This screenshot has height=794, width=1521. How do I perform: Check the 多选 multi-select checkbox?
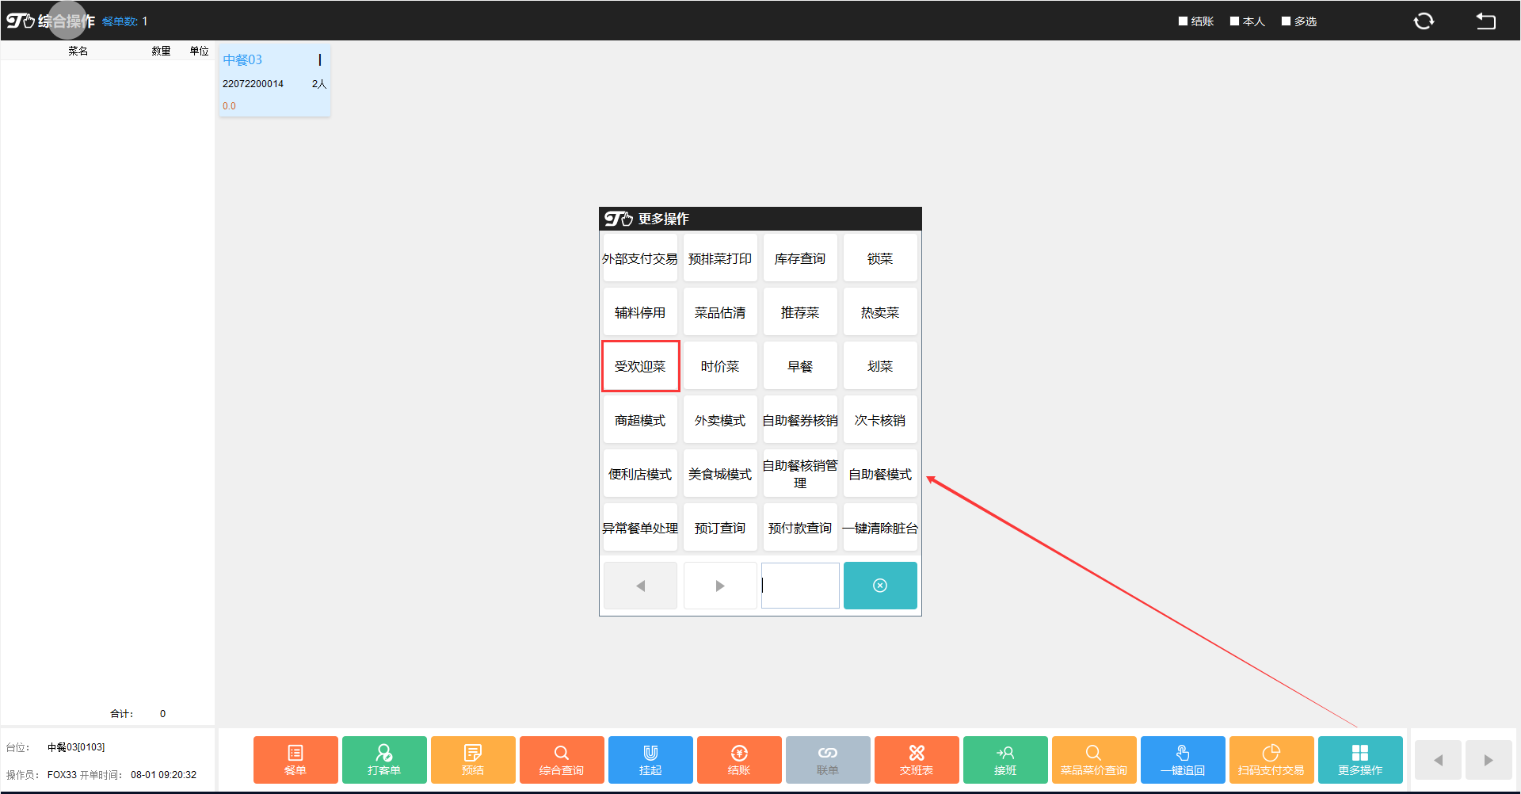[1287, 21]
